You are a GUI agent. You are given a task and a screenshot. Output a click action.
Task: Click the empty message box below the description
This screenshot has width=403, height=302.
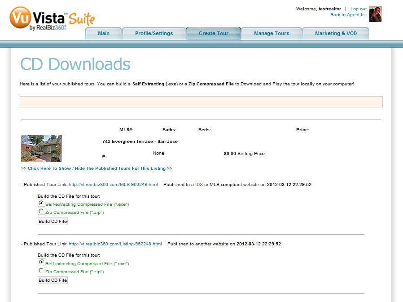[201, 102]
